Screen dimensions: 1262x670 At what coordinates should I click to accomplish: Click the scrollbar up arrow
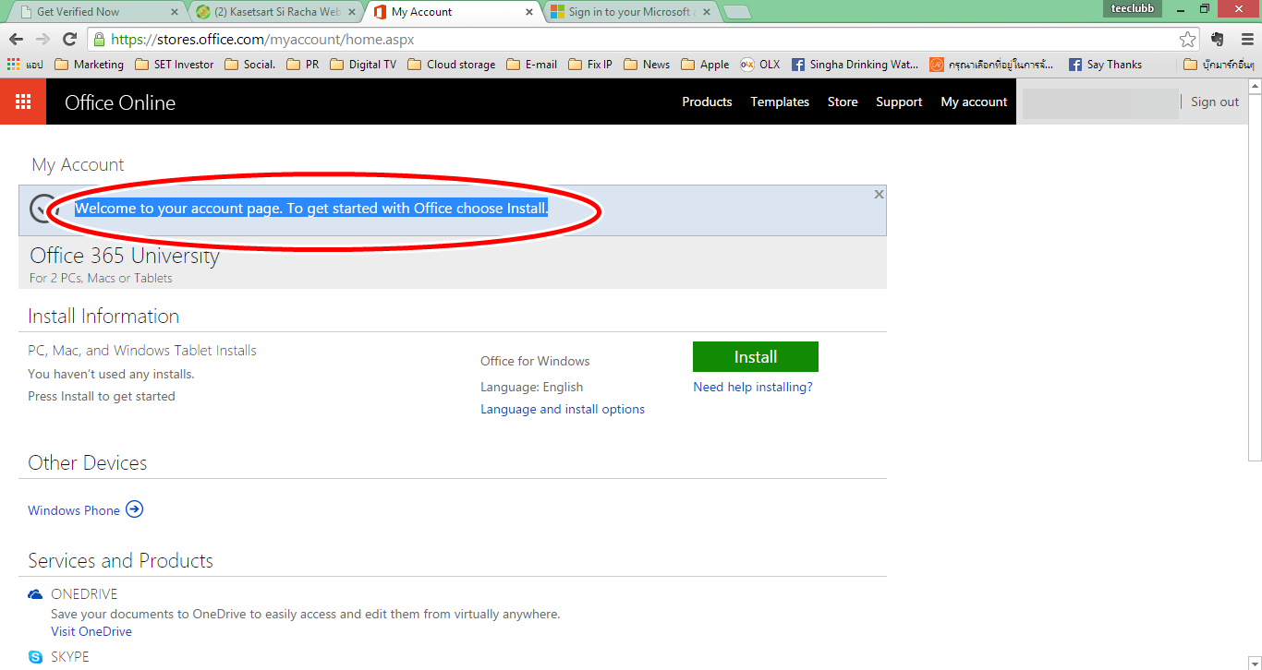(x=1255, y=86)
